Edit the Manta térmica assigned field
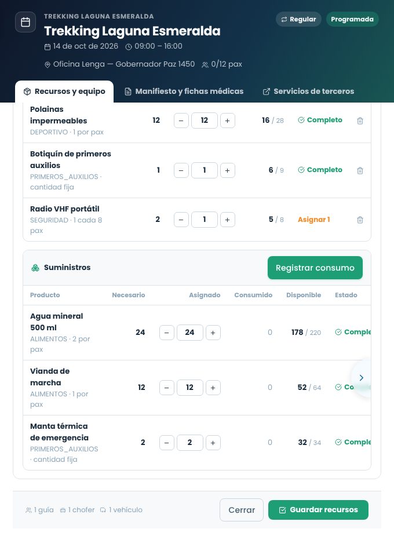394x547 pixels. point(190,443)
